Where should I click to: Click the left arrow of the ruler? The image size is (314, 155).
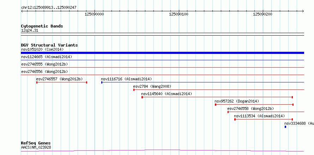pos(22,11)
